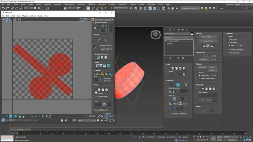253x142 pixels.
Task: Toggle the Normalize Map checkbox
Action: (229, 53)
